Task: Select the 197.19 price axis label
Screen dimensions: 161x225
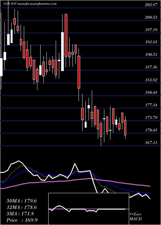Action: pos(151,30)
